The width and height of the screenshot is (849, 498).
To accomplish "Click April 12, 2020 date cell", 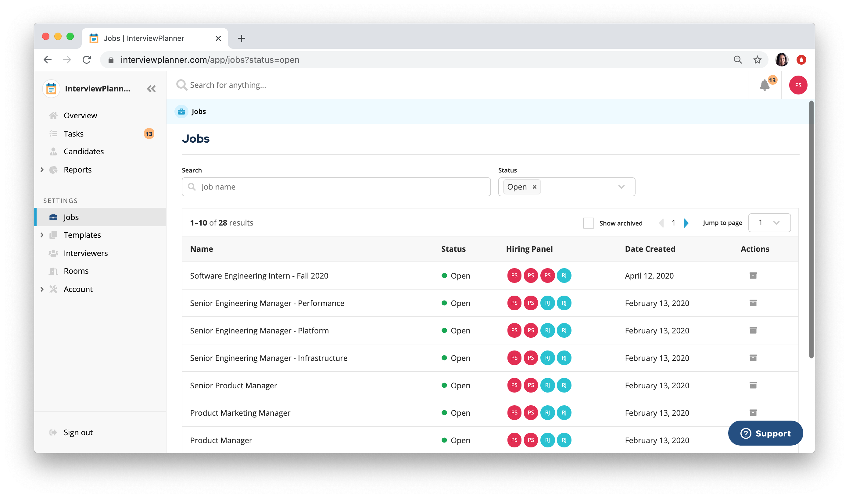I will pos(649,276).
